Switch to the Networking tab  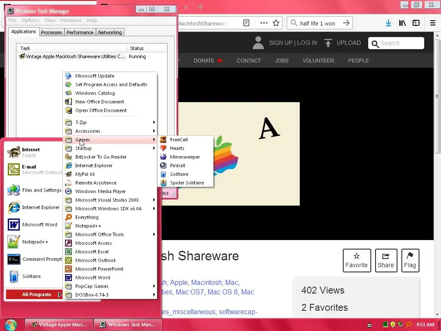click(x=110, y=32)
